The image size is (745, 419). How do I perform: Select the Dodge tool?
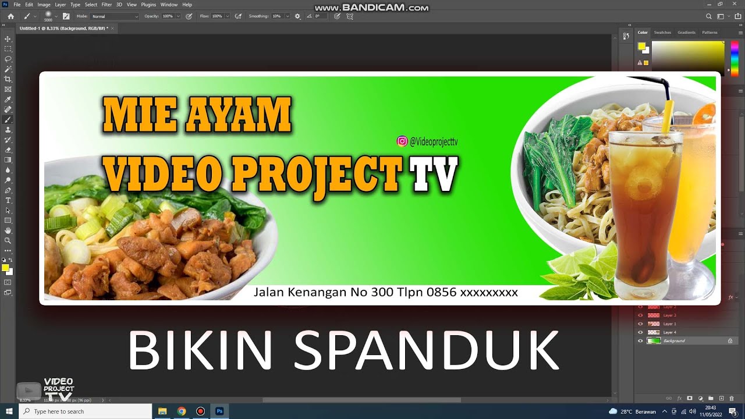tap(8, 180)
